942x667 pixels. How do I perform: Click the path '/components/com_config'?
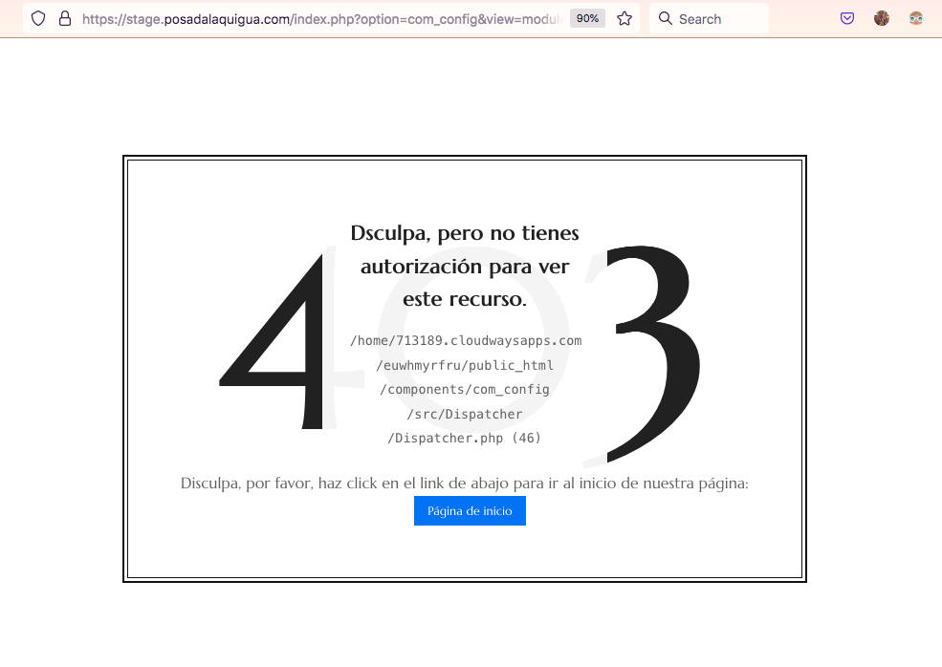pos(465,390)
